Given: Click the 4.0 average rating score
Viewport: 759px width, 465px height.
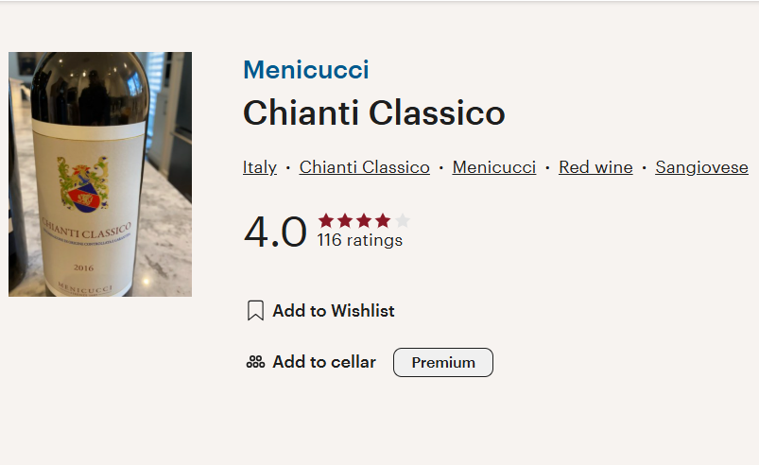Looking at the screenshot, I should click(x=275, y=232).
